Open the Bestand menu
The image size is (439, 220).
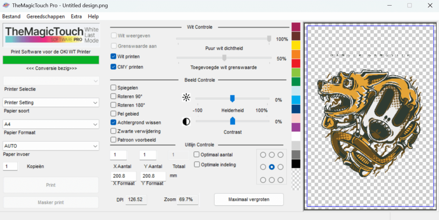[x=12, y=17]
